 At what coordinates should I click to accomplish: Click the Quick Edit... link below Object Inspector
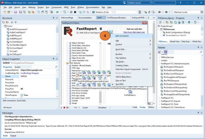point(22,101)
